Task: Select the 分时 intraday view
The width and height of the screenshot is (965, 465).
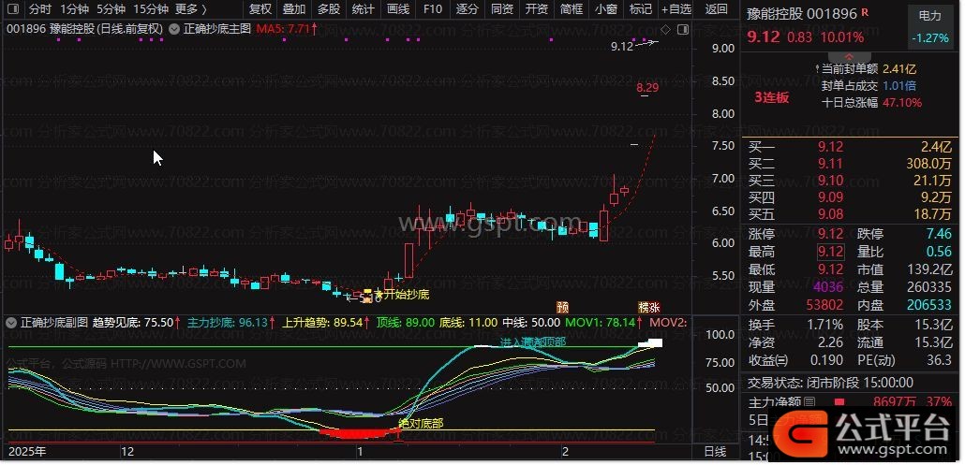Action: click(39, 9)
